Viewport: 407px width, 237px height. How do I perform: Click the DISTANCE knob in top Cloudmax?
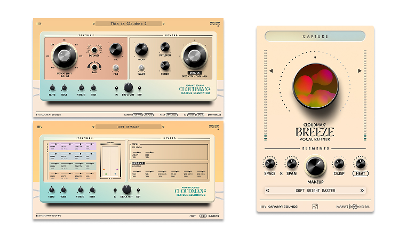pos(94,50)
